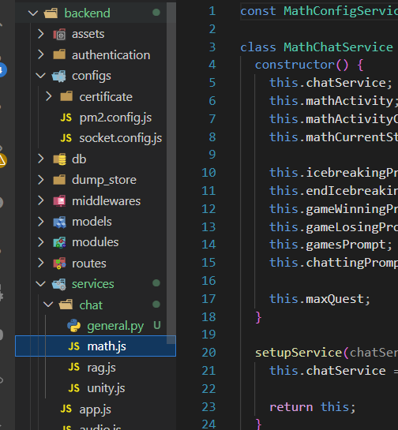Image resolution: width=398 pixels, height=430 pixels.
Task: Expand the dump_store folder chevron
Action: (40, 180)
